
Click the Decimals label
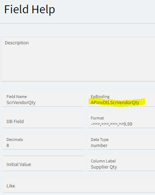[x=15, y=140]
